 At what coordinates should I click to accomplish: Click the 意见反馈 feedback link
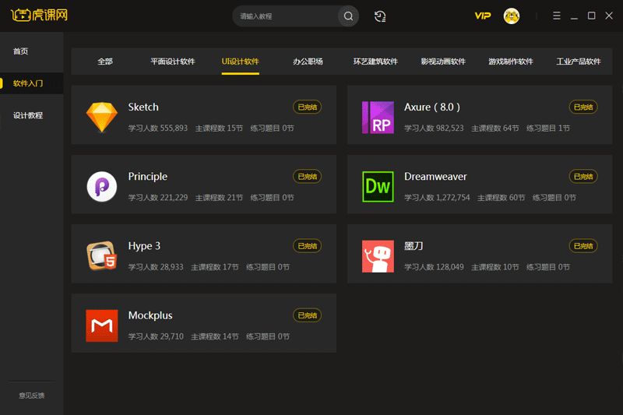[x=31, y=396]
